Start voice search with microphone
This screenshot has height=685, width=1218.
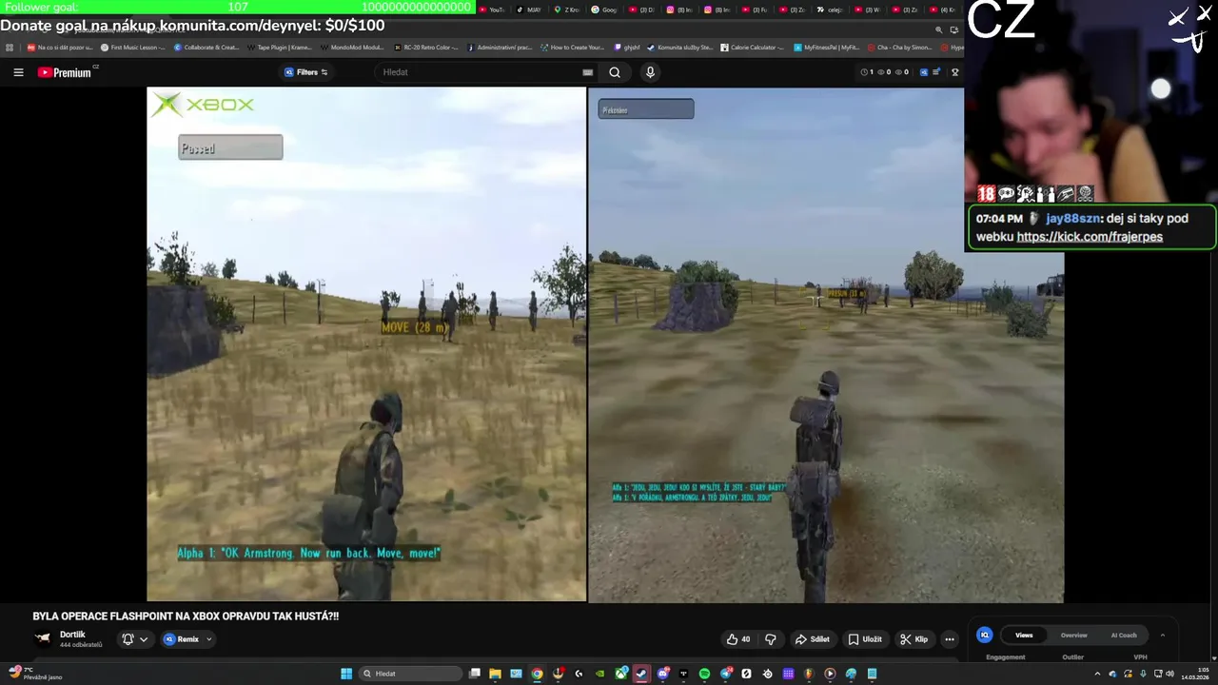(x=650, y=72)
